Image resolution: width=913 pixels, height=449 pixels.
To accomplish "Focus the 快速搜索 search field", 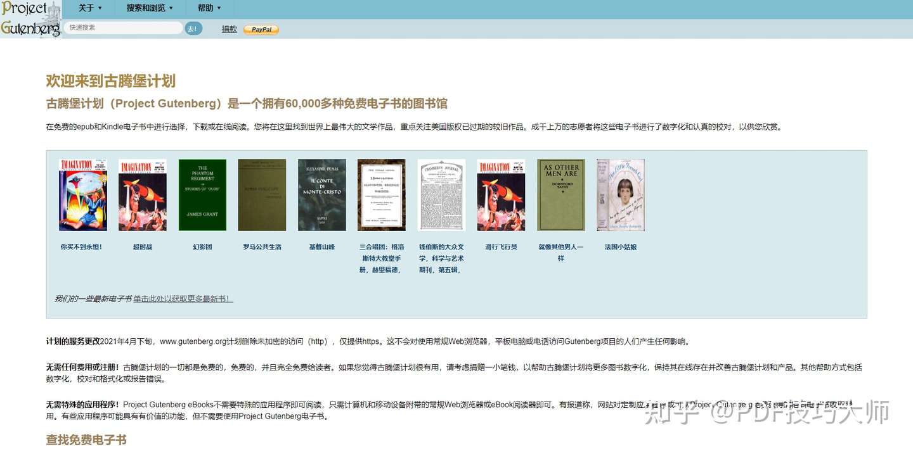I will pos(123,28).
